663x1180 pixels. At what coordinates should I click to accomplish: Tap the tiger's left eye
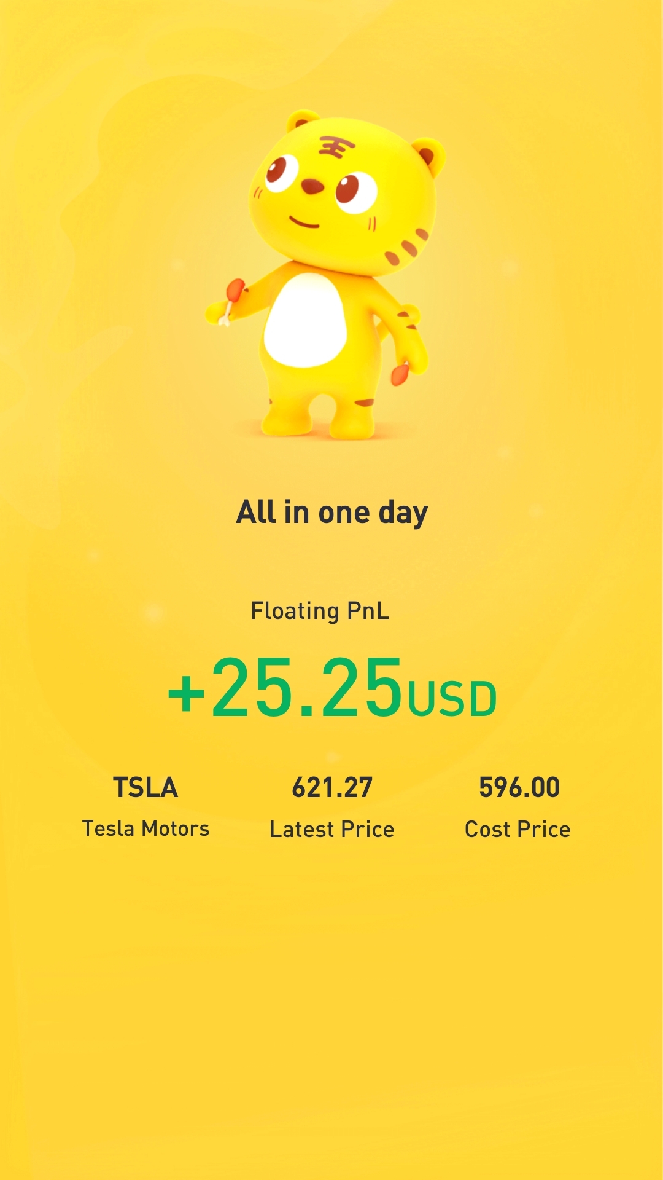point(281,172)
